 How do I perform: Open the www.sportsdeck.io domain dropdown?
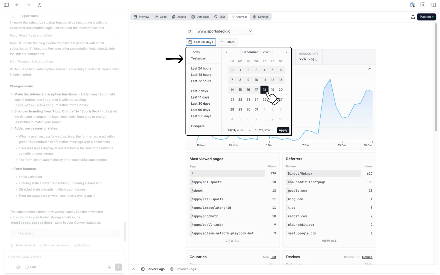[224, 31]
